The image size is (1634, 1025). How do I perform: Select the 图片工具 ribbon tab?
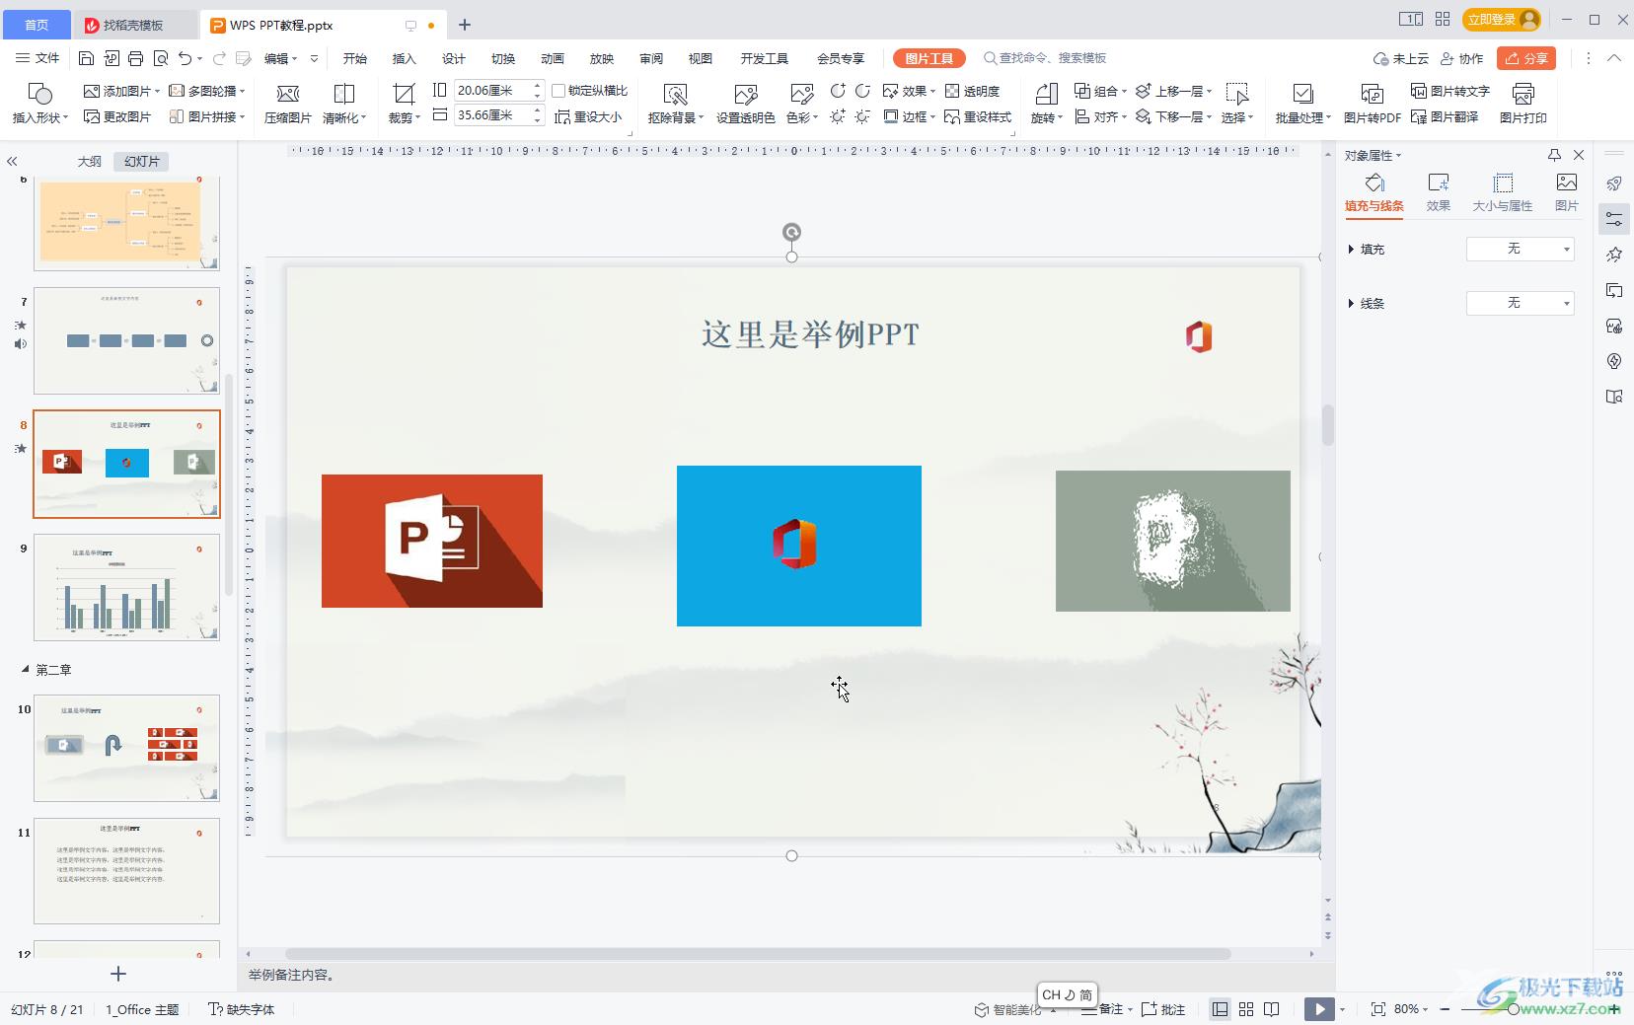(929, 58)
